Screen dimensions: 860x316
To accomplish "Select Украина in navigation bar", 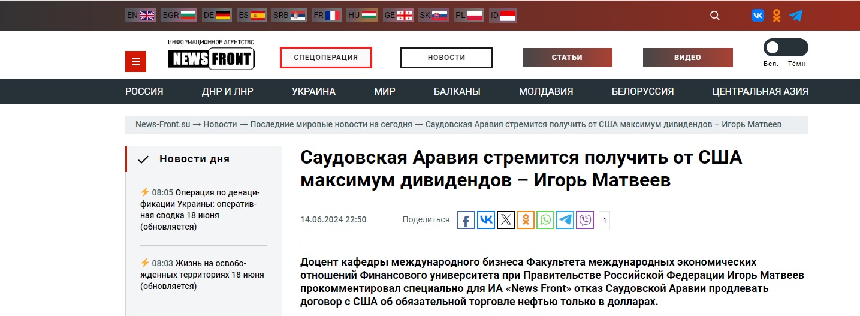I will 313,92.
